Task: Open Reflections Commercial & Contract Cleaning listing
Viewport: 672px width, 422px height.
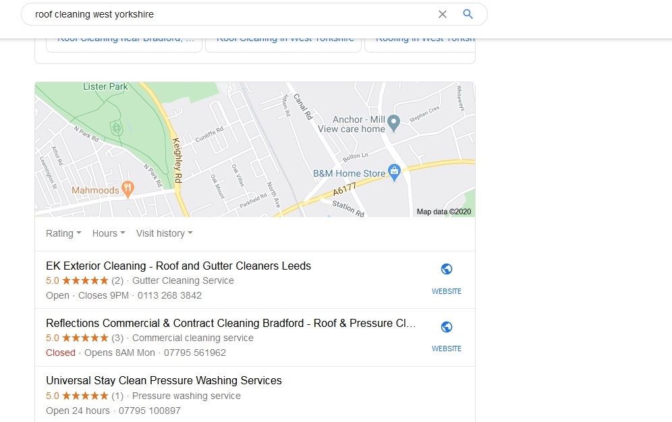Action: click(231, 323)
